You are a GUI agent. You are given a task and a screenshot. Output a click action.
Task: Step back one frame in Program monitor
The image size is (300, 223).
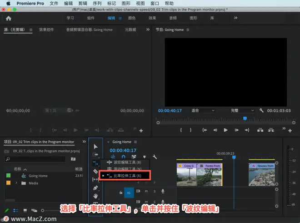coord(215,130)
